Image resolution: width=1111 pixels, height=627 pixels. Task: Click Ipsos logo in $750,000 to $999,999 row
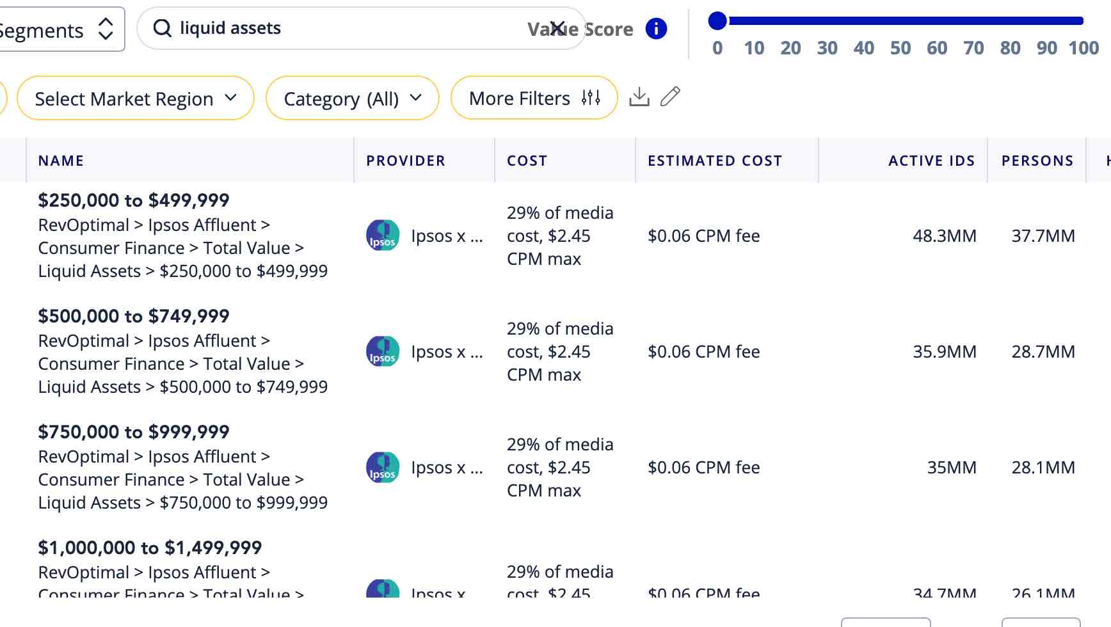383,467
